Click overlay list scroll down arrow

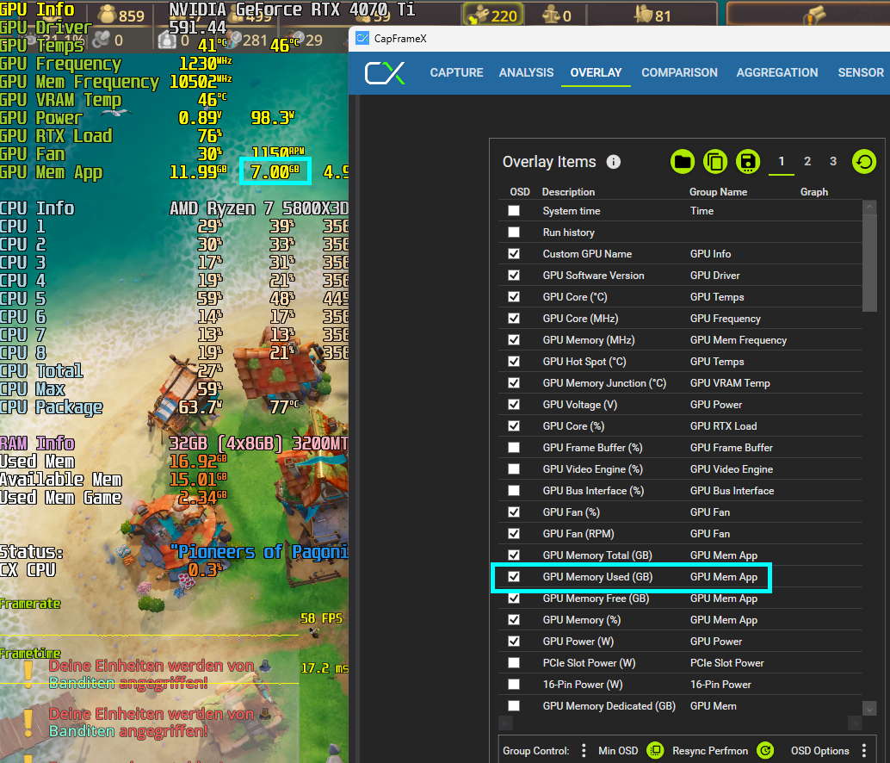pyautogui.click(x=869, y=708)
